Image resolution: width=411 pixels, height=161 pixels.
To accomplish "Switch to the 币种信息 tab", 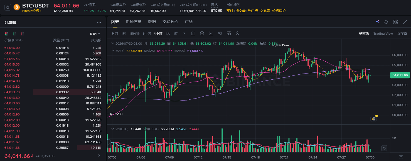I will click(x=134, y=22).
